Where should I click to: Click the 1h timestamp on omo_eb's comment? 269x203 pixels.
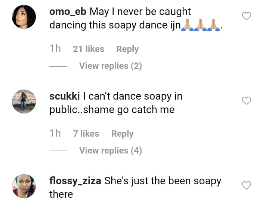pyautogui.click(x=55, y=49)
